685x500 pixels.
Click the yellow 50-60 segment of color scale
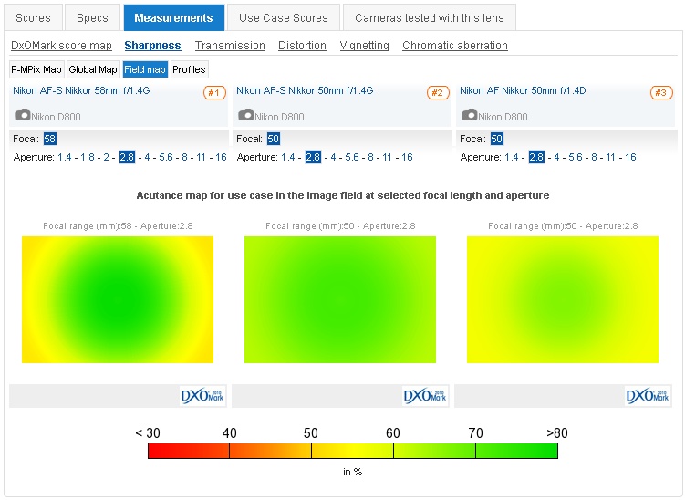tap(353, 451)
